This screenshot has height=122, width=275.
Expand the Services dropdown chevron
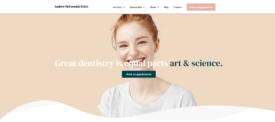click(x=124, y=7)
